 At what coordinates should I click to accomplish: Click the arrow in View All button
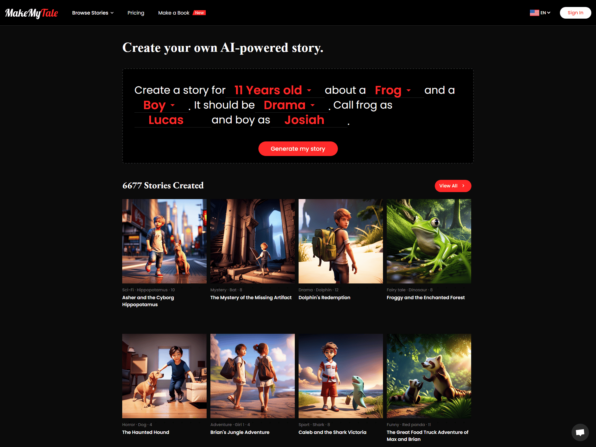[463, 186]
